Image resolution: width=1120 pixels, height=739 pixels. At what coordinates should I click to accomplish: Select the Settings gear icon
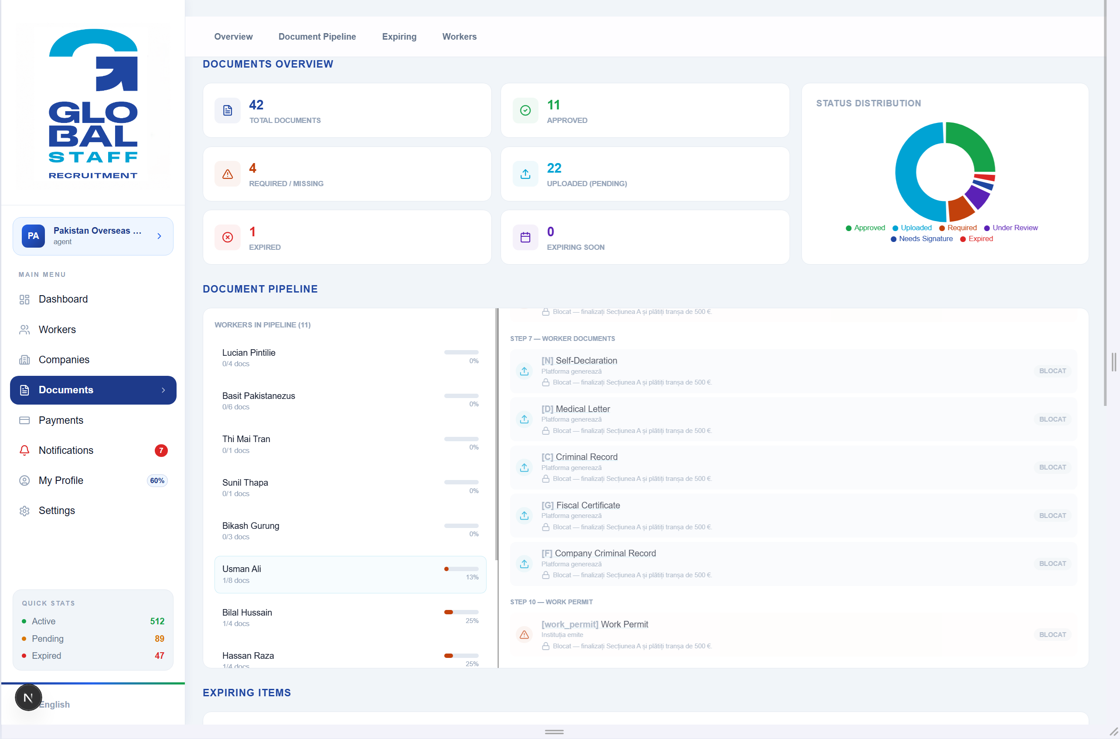(x=24, y=511)
